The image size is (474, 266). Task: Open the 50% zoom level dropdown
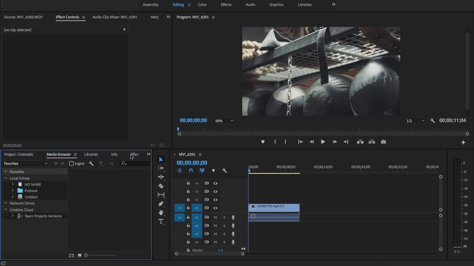tap(224, 121)
